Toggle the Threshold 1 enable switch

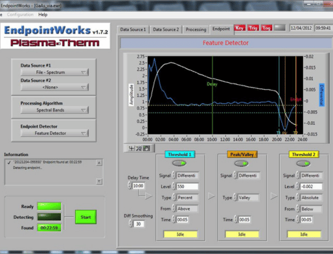[179, 163]
